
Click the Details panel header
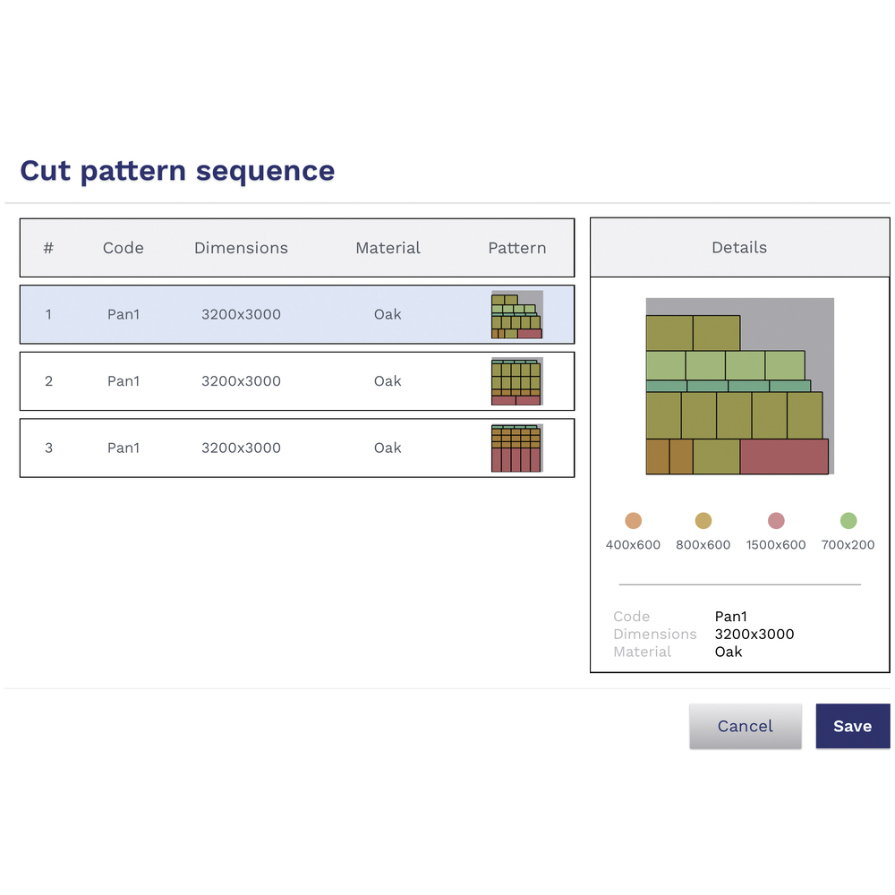coord(738,247)
